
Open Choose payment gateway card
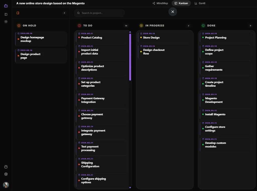pos(101,116)
